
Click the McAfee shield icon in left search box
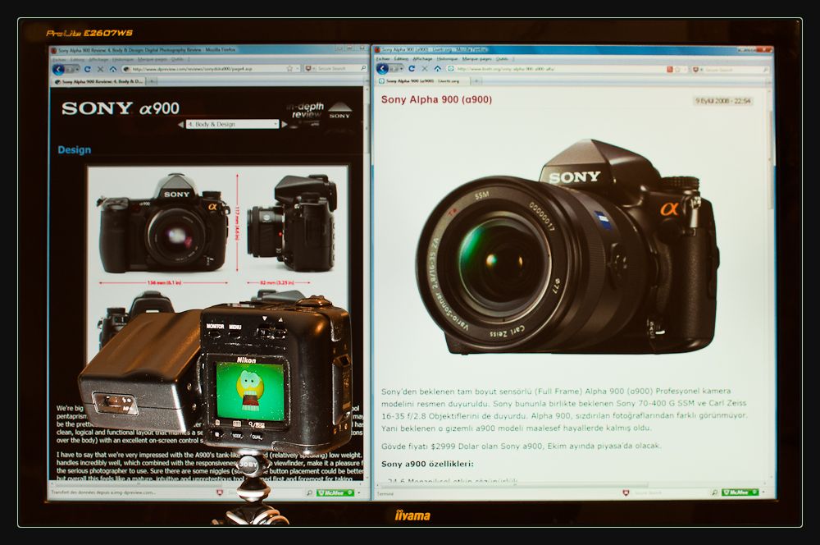(308, 69)
